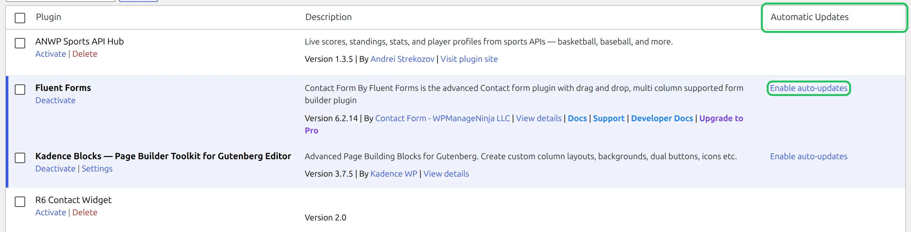This screenshot has height=232, width=911.
Task: Click the ANWP Sports API Hub plugin name
Action: click(80, 41)
